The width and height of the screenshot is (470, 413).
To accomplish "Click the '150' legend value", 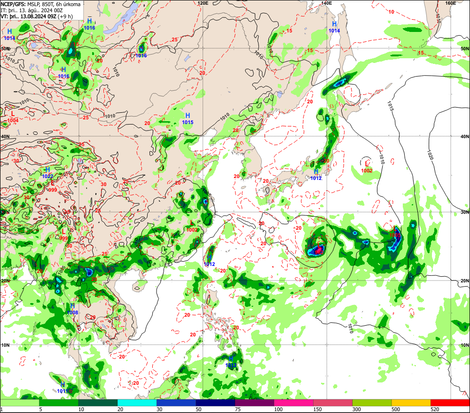I will click(x=317, y=409).
